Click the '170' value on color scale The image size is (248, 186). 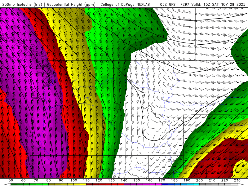pos(162,180)
